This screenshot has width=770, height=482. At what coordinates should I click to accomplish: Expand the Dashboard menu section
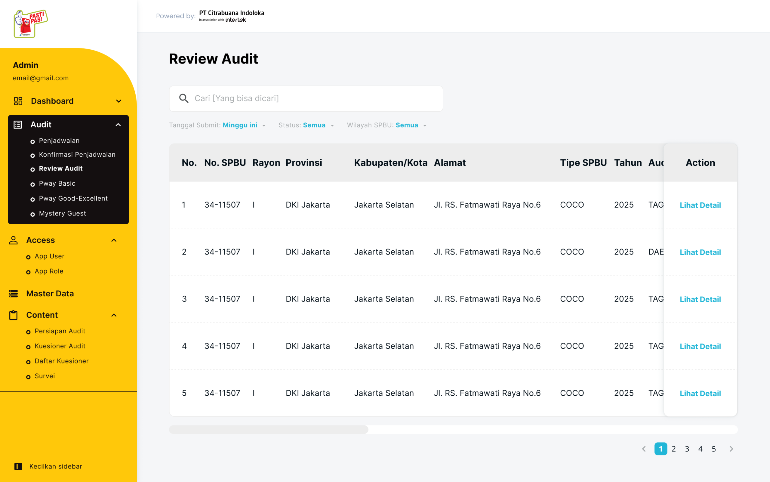(119, 101)
